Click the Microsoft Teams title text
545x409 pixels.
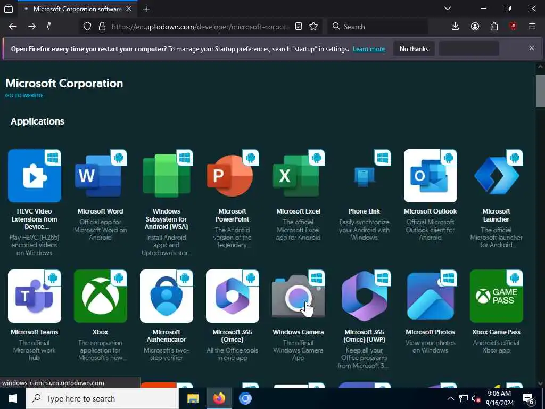35,332
